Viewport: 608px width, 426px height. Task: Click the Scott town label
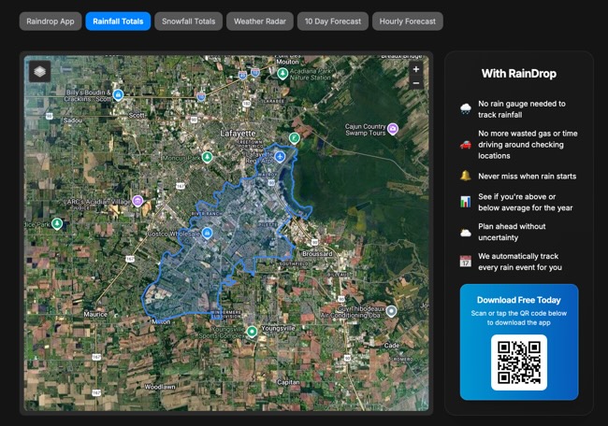(x=137, y=115)
